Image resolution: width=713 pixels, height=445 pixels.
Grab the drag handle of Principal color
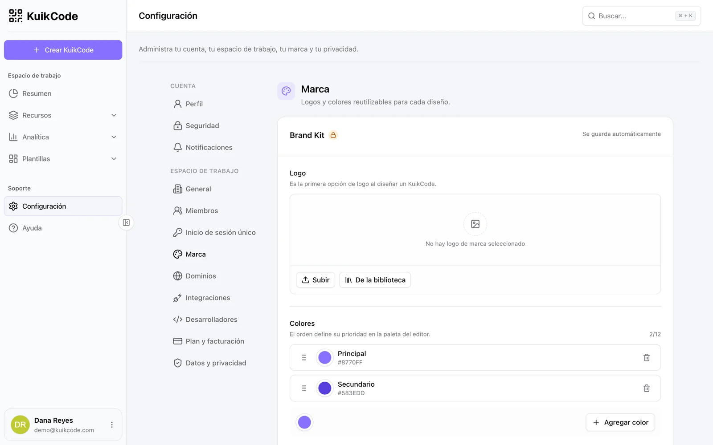coord(304,357)
